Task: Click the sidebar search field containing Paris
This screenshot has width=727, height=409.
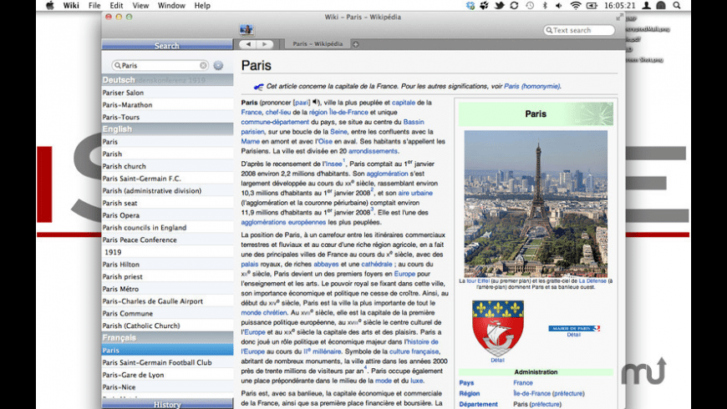Action: (x=160, y=65)
